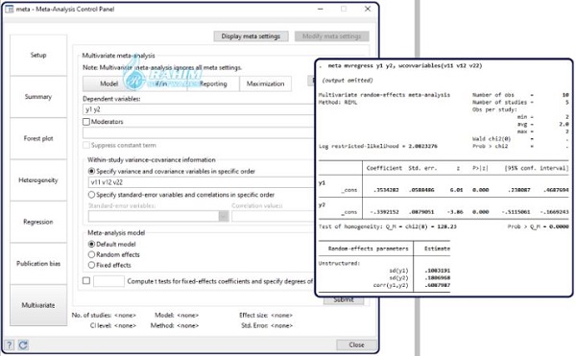576x356 pixels.
Task: Open the Forest plot side tab
Action: click(x=38, y=138)
